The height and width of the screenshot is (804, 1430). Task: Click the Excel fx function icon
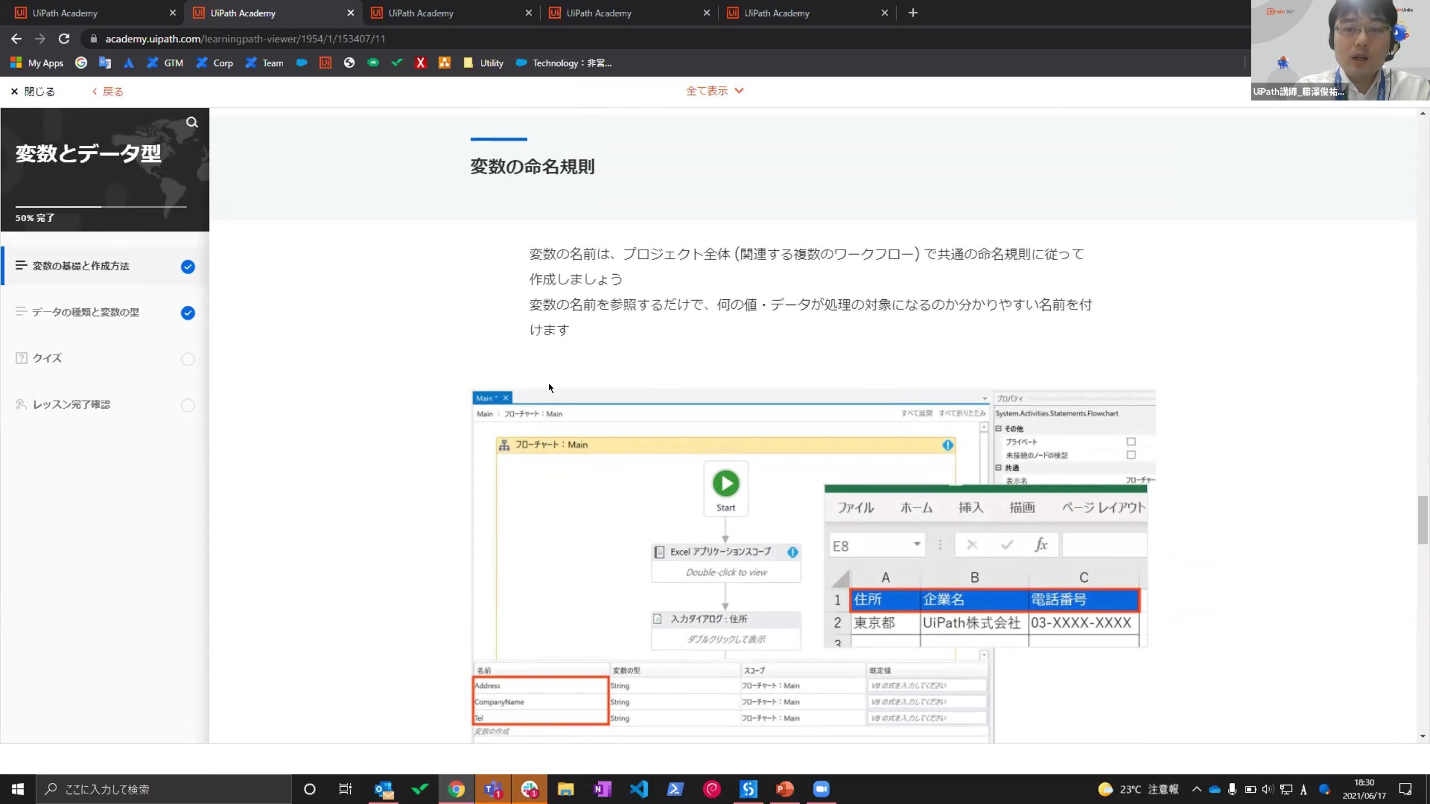pyautogui.click(x=1041, y=544)
